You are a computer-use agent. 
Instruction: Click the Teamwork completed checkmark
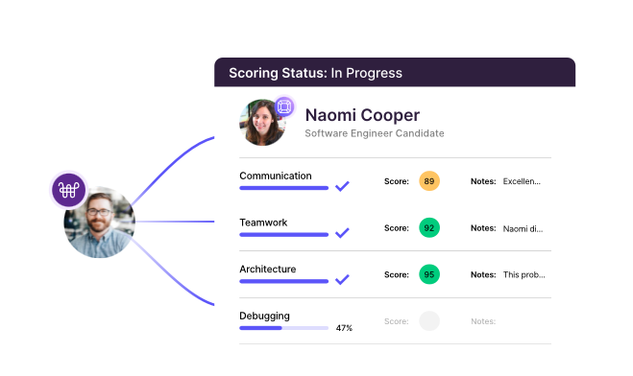coord(342,233)
